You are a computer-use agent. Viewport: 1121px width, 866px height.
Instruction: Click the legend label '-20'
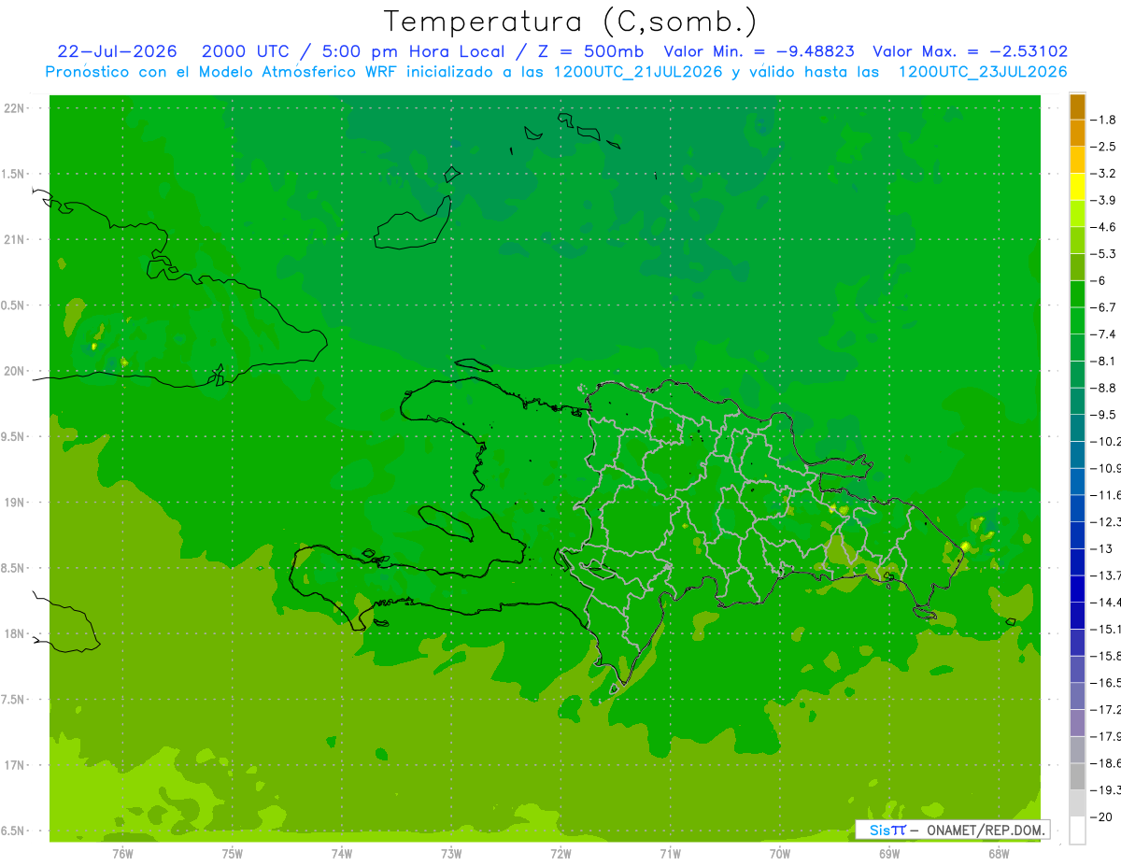pos(1101,816)
